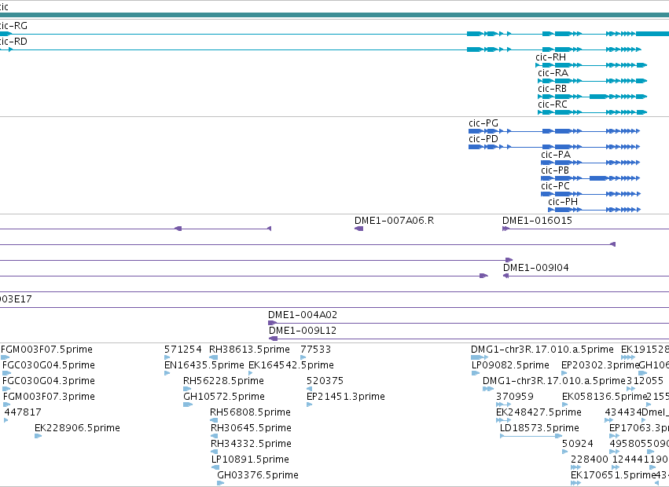Click the RH34332.5prime label
The width and height of the screenshot is (669, 487).
coord(251,444)
